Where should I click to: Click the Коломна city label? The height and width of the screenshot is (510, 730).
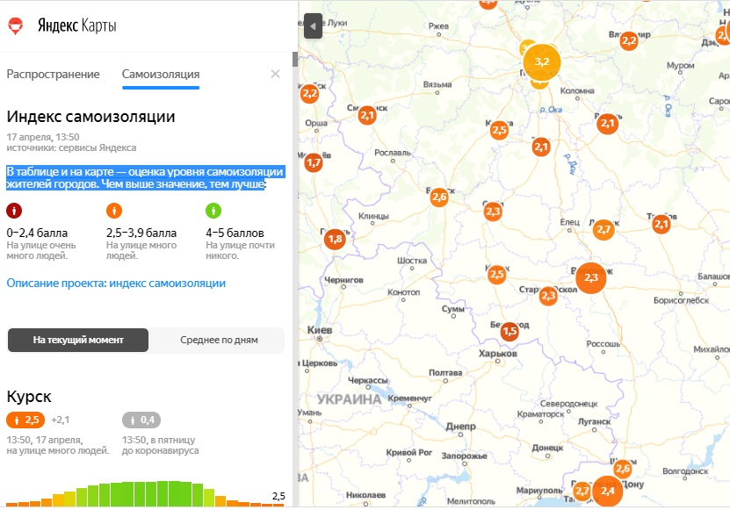coord(577,90)
